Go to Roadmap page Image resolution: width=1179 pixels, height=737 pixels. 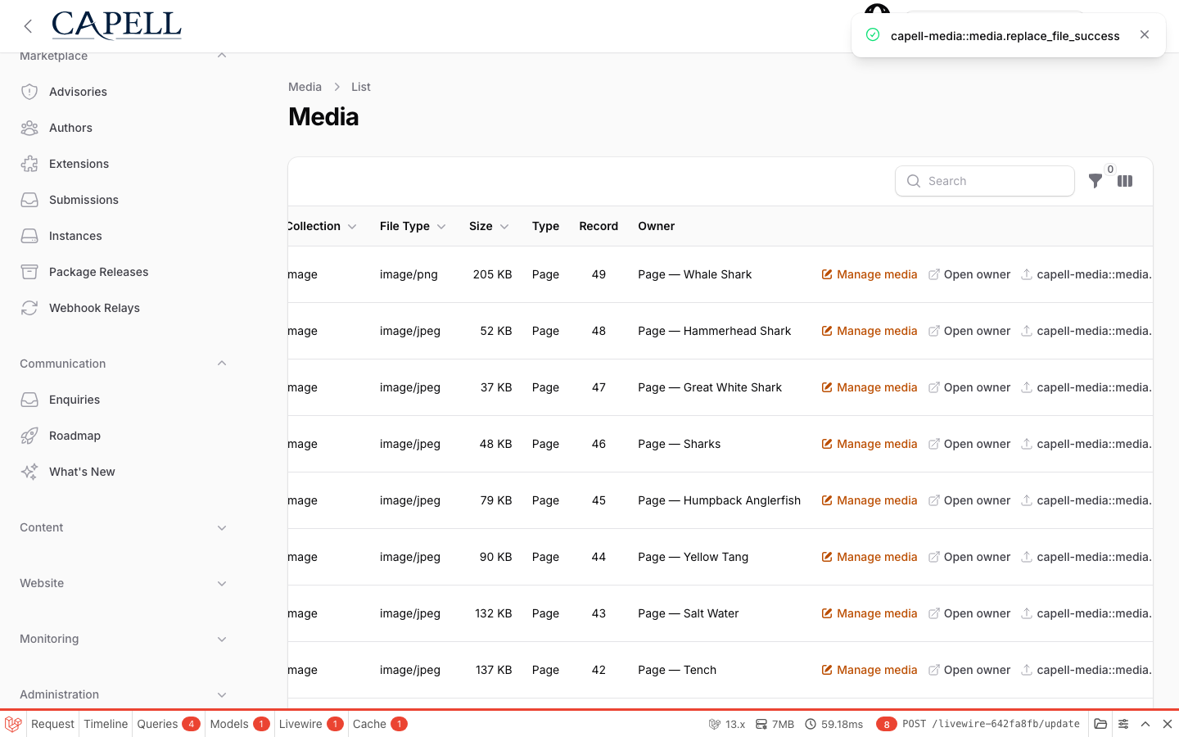coord(75,436)
